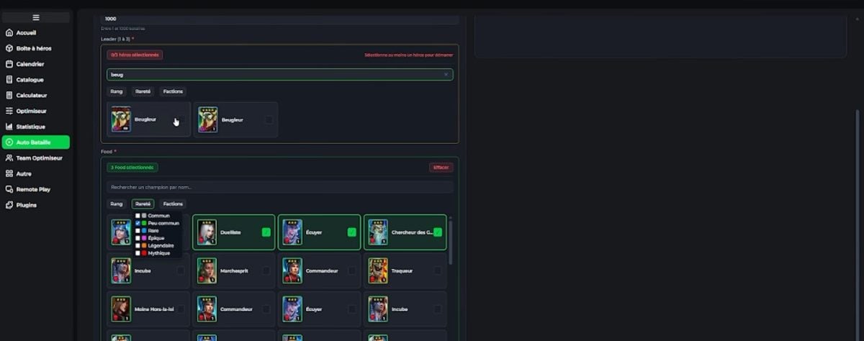Click the Marchesprit hero portrait

(x=207, y=270)
